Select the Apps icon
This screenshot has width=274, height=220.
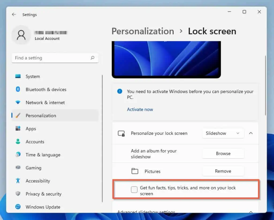(18, 129)
